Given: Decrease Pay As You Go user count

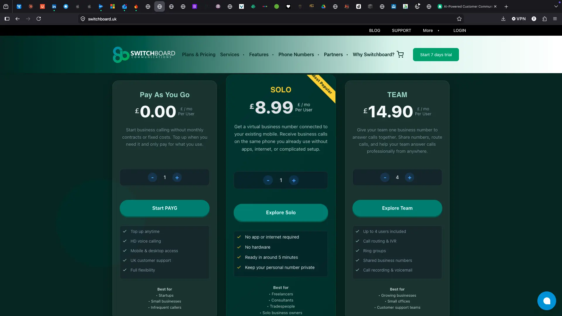Looking at the screenshot, I should pos(152,177).
